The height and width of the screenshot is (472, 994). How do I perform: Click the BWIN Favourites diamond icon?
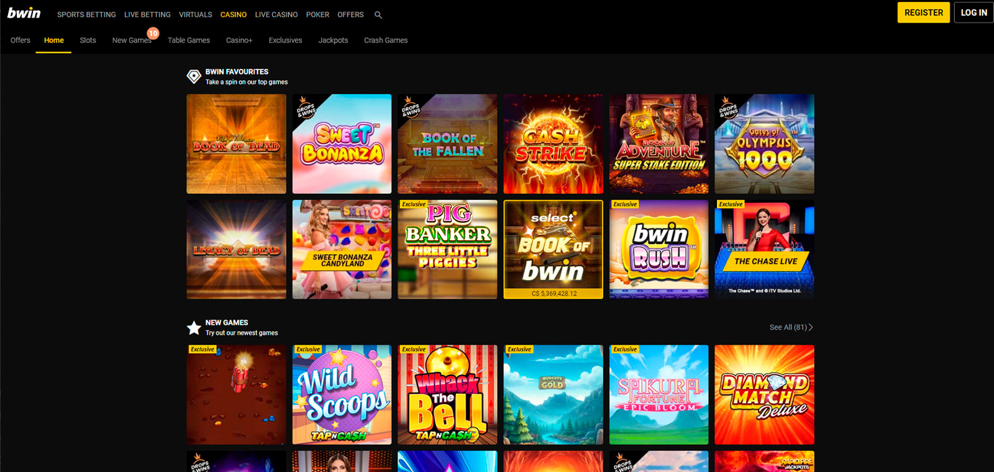point(194,76)
